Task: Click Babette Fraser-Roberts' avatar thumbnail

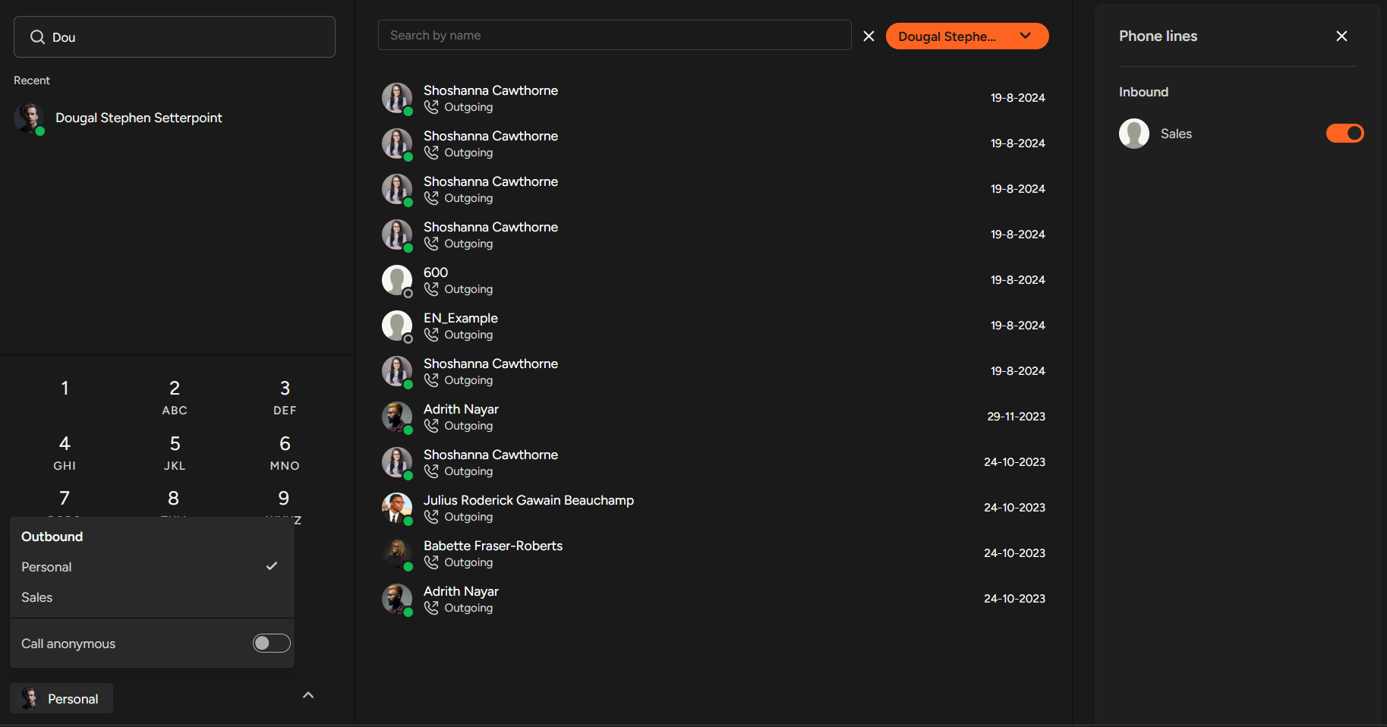Action: [396, 553]
